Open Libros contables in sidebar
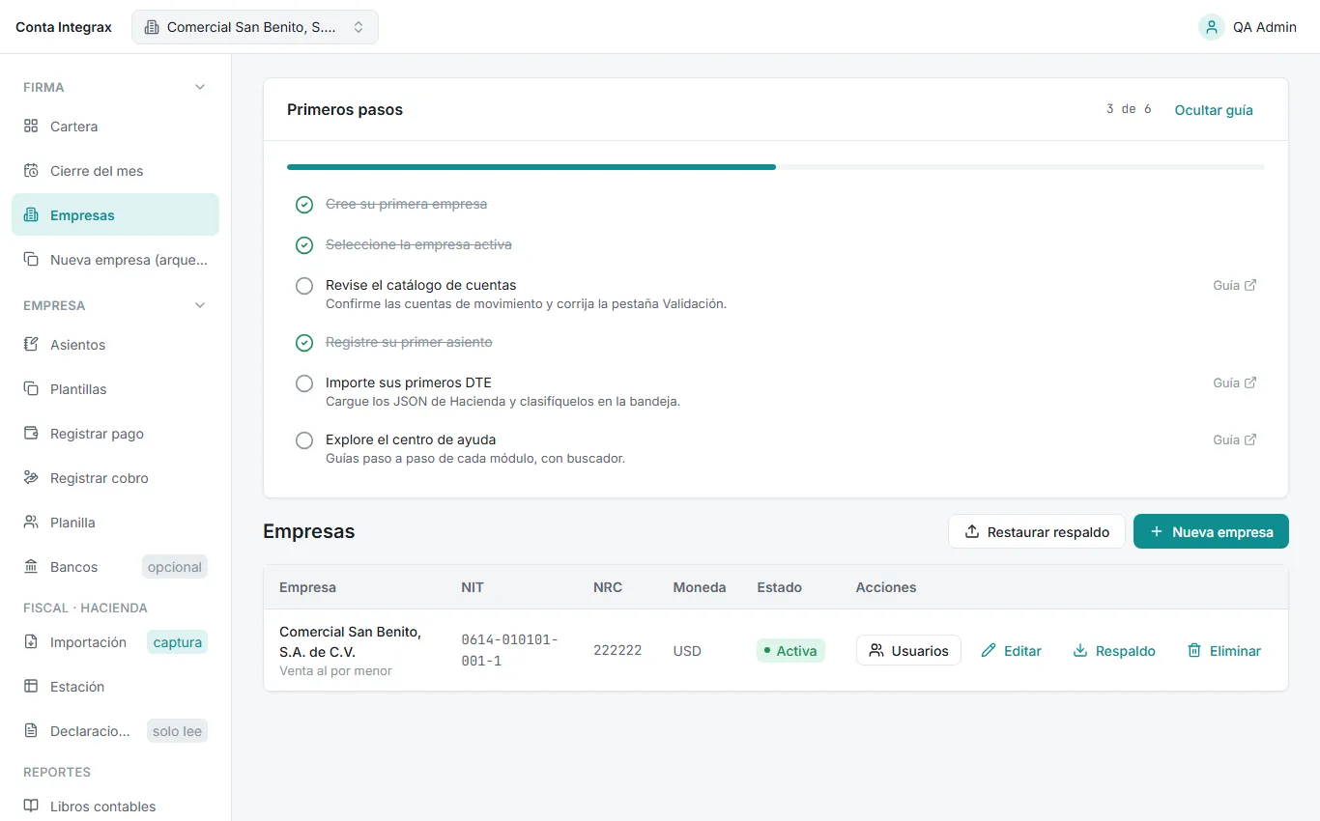1320x821 pixels. point(115,807)
